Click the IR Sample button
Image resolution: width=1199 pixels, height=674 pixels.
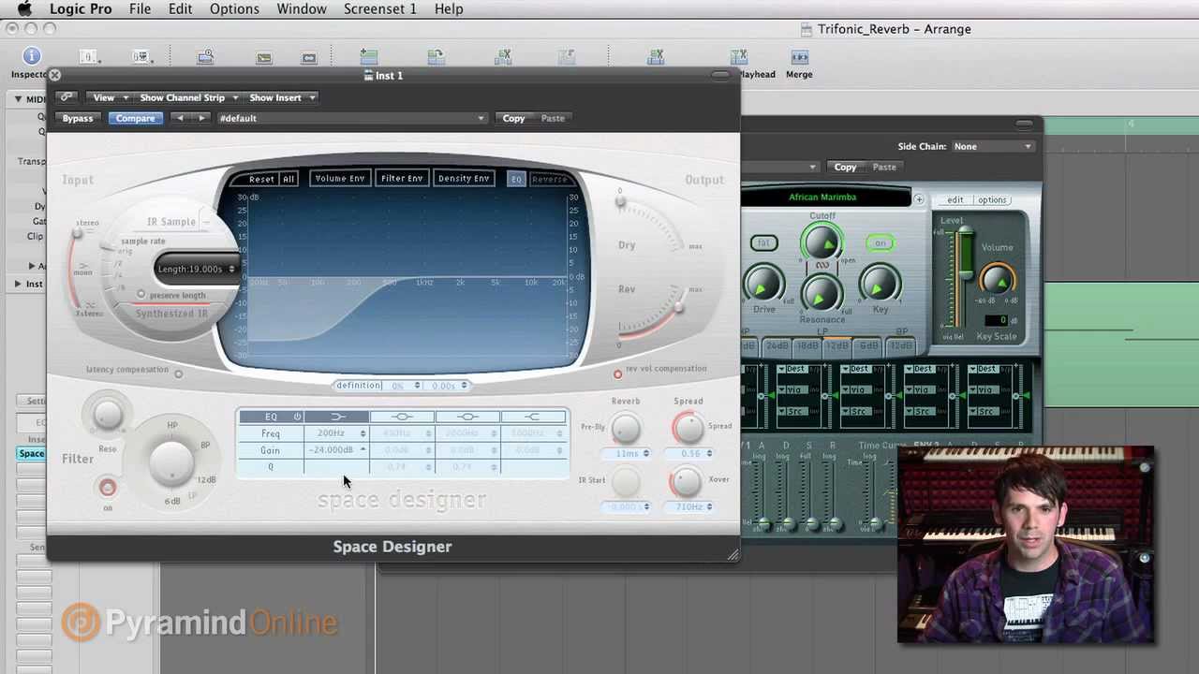pyautogui.click(x=171, y=222)
